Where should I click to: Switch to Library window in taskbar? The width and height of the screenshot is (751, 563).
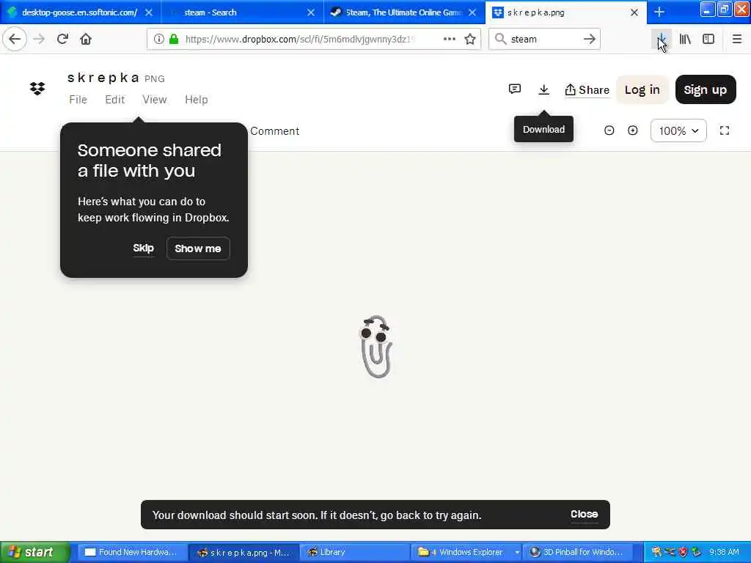click(x=354, y=553)
